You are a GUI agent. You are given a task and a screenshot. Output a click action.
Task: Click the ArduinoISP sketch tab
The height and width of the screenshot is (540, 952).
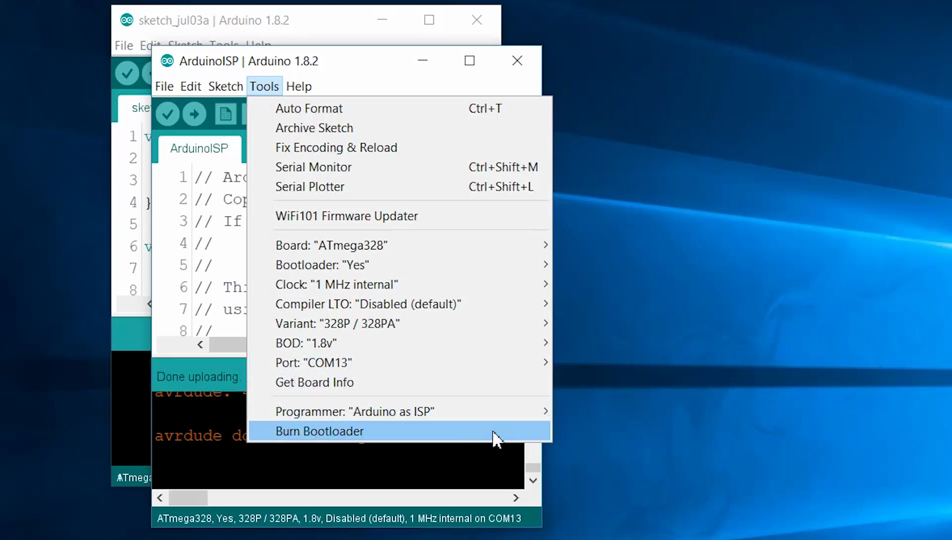[198, 148]
